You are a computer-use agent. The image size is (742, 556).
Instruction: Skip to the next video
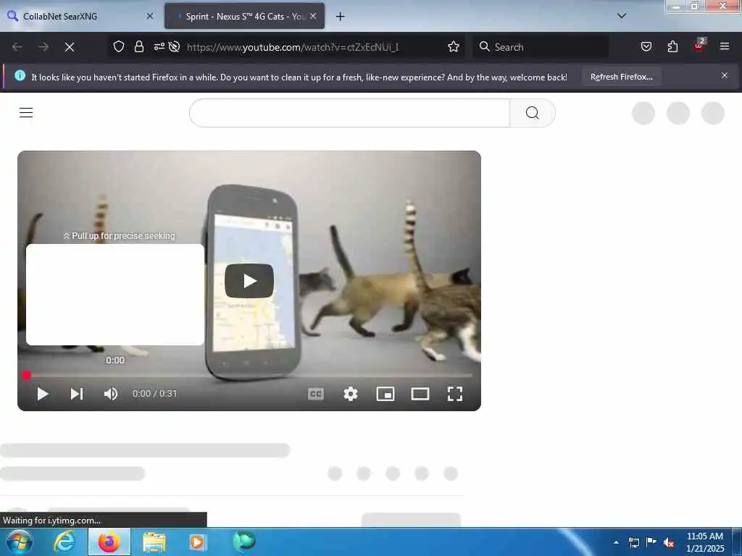point(77,394)
